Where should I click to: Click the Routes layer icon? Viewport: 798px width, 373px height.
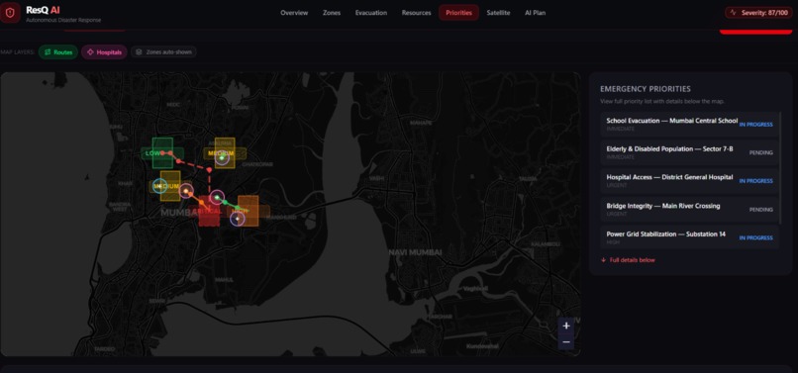point(48,51)
